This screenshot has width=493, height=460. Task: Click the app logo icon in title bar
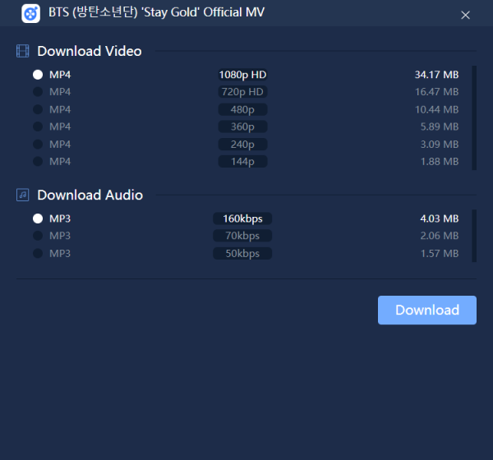pos(31,13)
